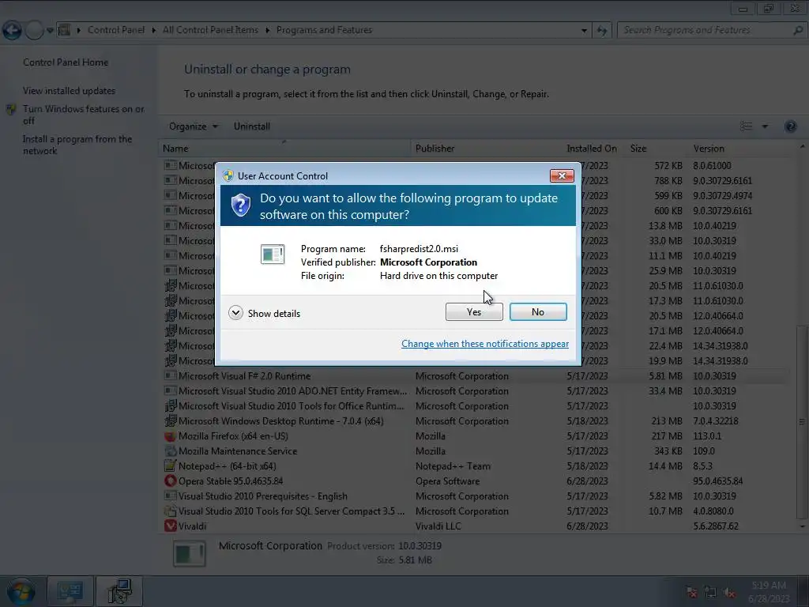The width and height of the screenshot is (809, 607).
Task: Click Visual Studio 2010 Prerequisites icon
Action: (170, 496)
